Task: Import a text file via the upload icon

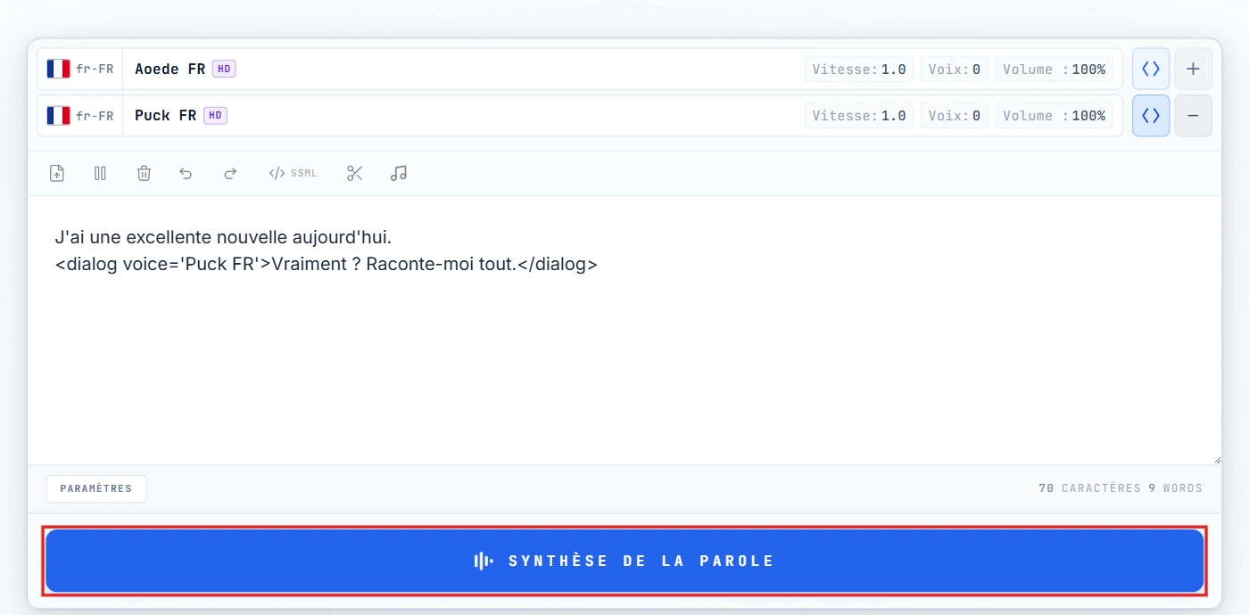Action: click(56, 173)
